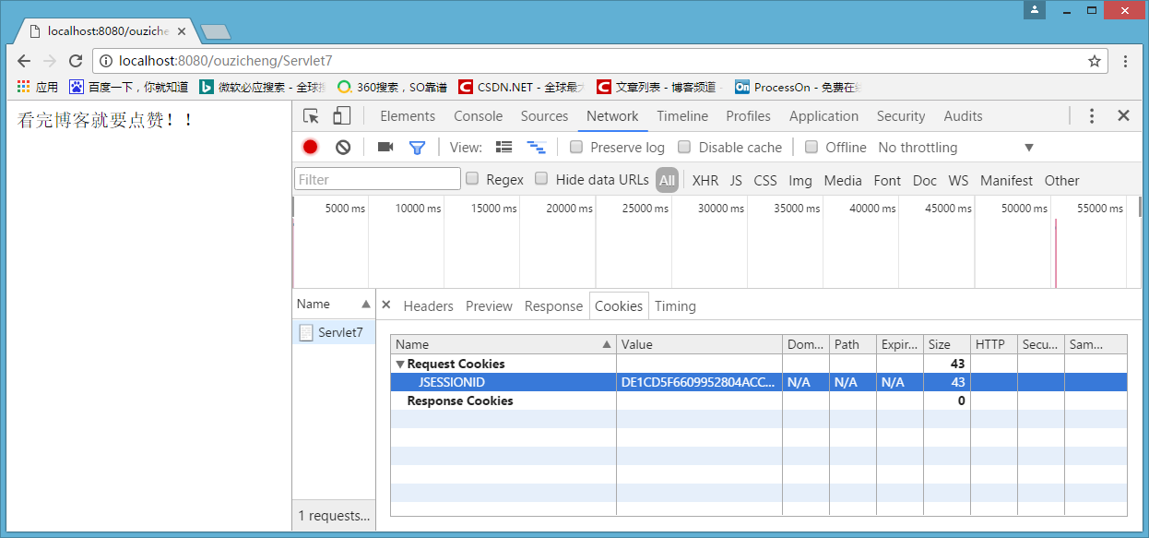
Task: Switch to large request rows view
Action: coord(503,147)
